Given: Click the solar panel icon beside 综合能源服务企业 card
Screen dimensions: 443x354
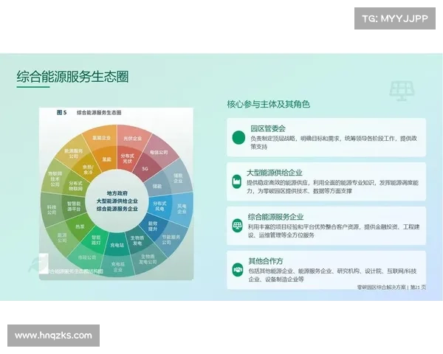Looking at the screenshot, I should 237,225.
